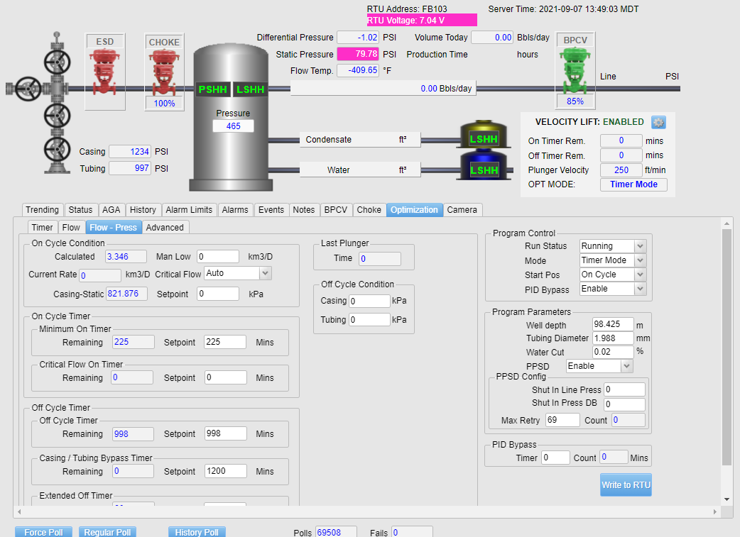Click the History Poll button
740x537 pixels.
click(x=197, y=532)
